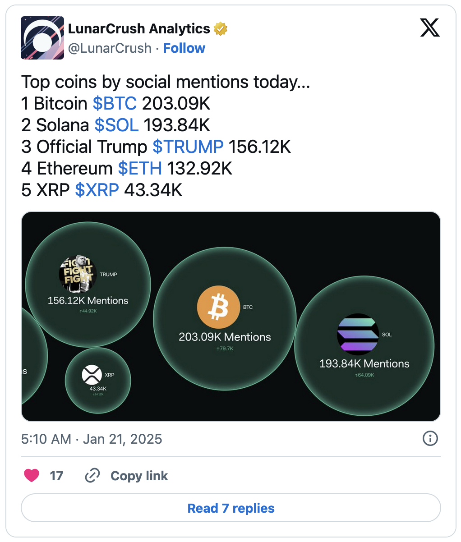This screenshot has height=542, width=461.
Task: Open the tweet info circle icon
Action: [x=430, y=438]
